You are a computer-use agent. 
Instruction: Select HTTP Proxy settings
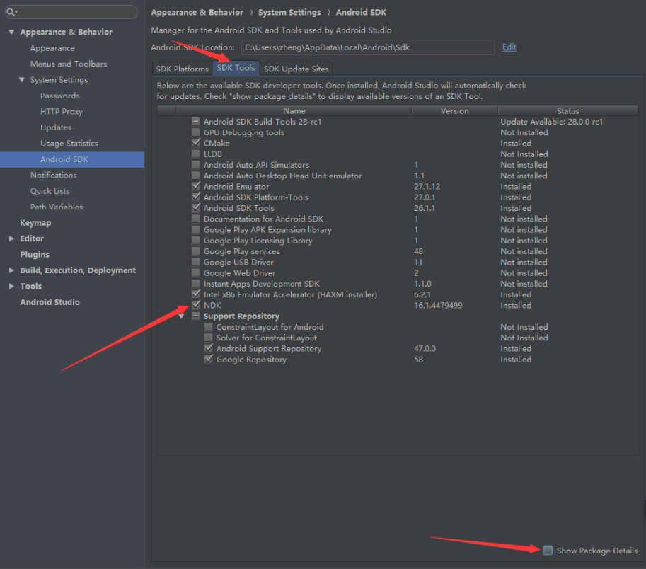pos(62,112)
